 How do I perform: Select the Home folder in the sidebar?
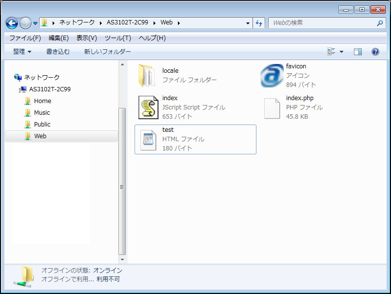[42, 101]
